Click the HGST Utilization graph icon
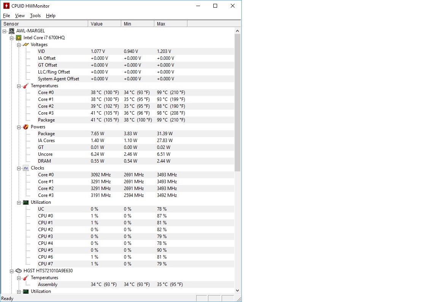This screenshot has height=302, width=438. (26, 291)
